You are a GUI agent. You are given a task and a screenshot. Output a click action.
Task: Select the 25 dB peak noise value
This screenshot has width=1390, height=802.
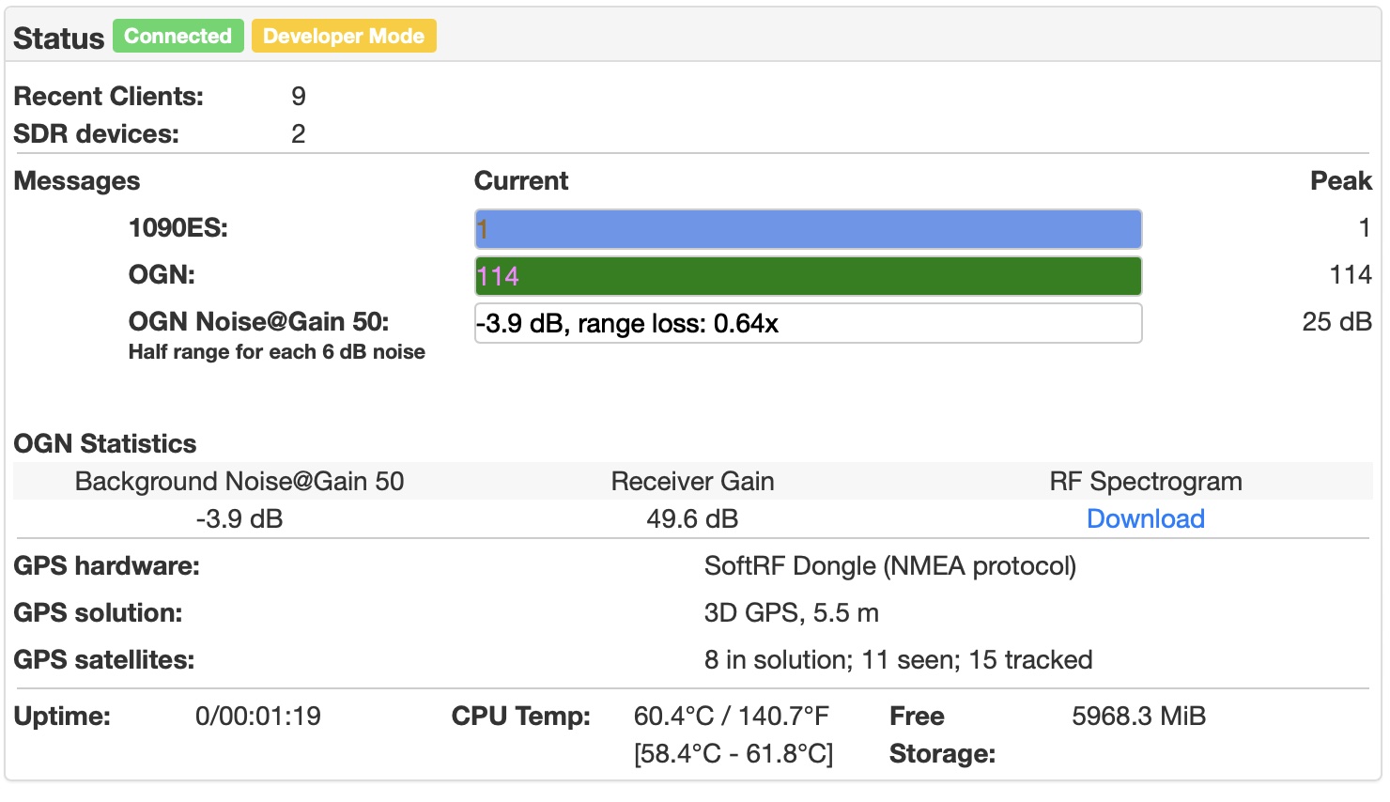(x=1336, y=322)
